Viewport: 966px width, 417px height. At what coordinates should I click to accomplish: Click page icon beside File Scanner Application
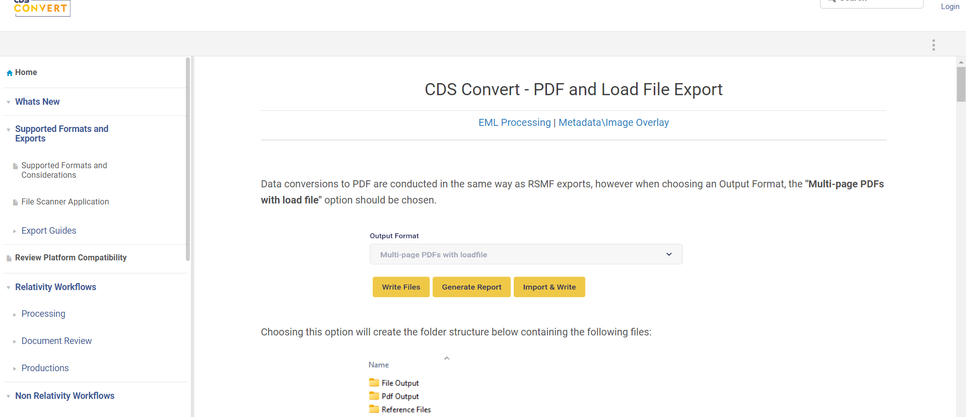click(15, 202)
